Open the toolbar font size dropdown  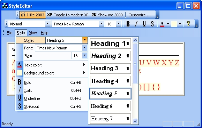[119, 24]
